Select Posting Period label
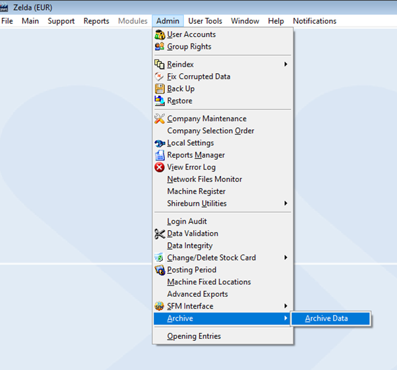 tap(192, 270)
